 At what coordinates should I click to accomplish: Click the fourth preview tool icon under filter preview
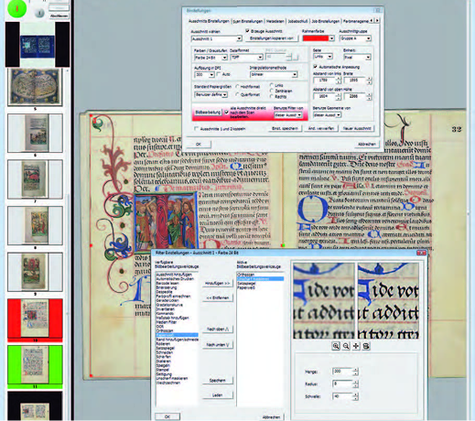coord(366,346)
